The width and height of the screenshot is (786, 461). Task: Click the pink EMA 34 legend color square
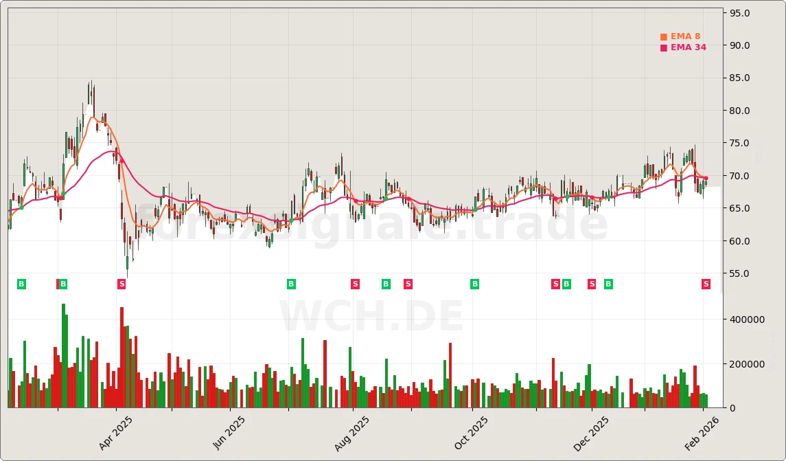(x=663, y=47)
